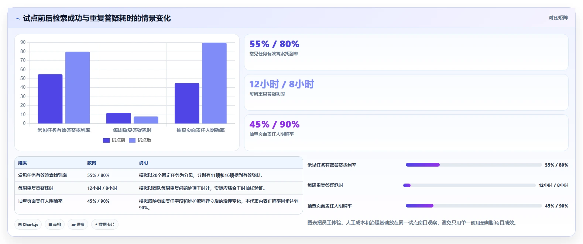
Task: Click table cell 常见任务有效答案找到率
Action: point(42,175)
